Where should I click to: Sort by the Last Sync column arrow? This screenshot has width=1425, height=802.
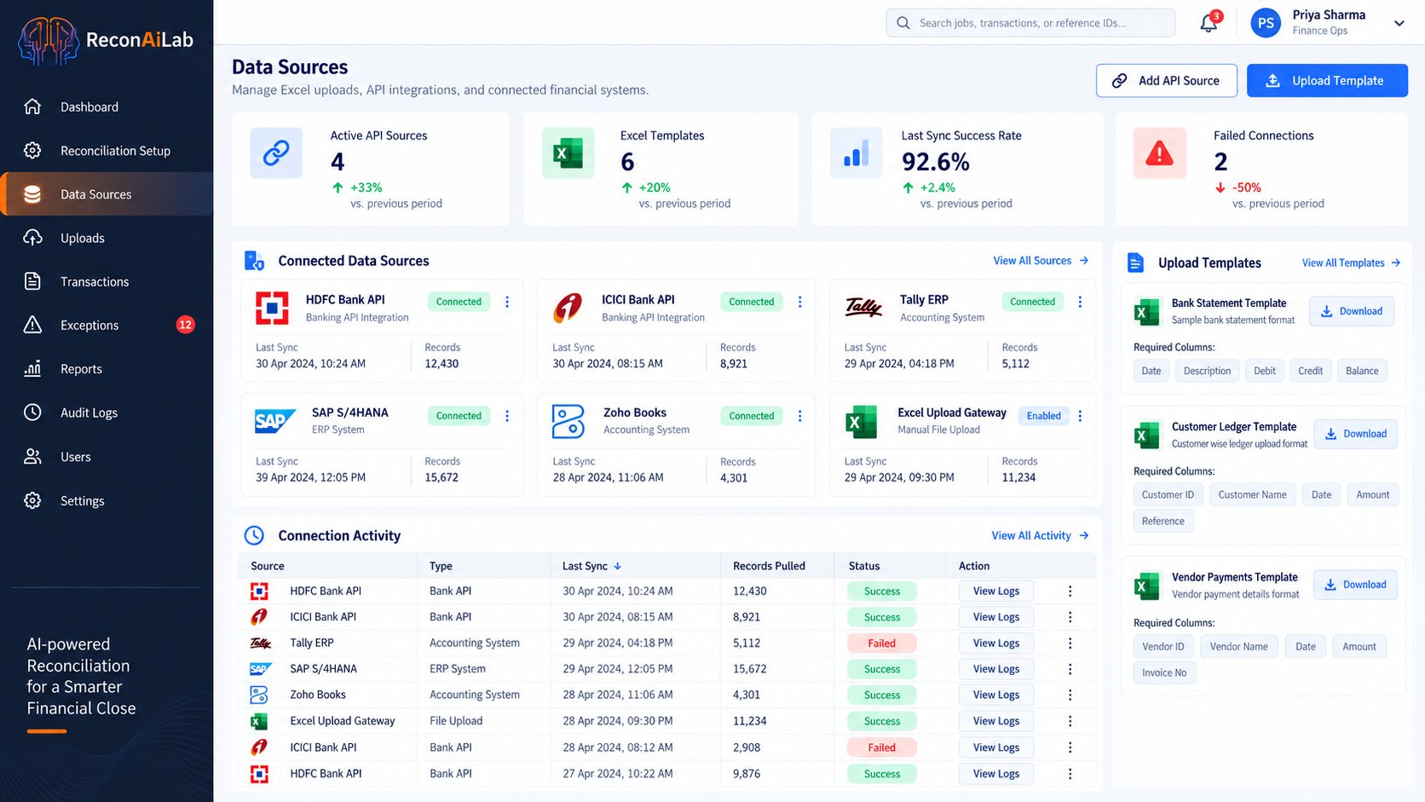618,566
